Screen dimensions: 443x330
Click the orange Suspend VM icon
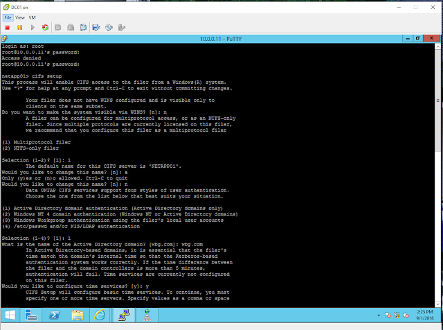[x=20, y=28]
